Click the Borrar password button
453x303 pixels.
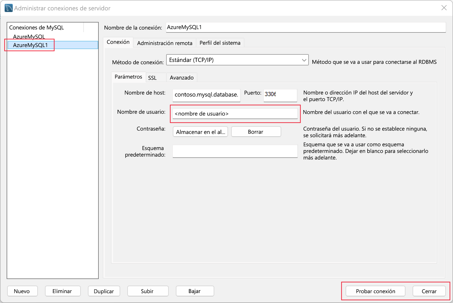[256, 132]
